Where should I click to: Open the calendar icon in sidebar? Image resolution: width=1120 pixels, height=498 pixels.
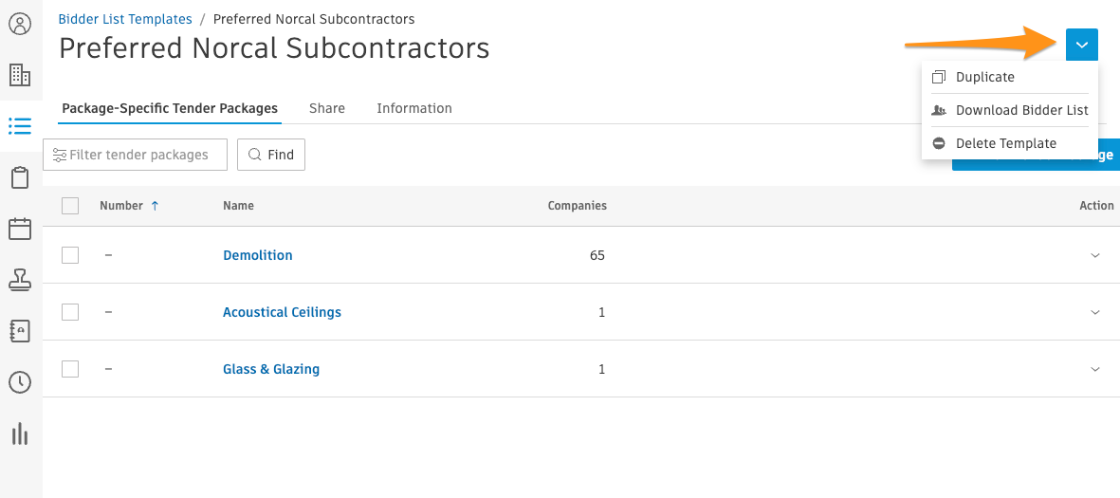click(x=20, y=229)
